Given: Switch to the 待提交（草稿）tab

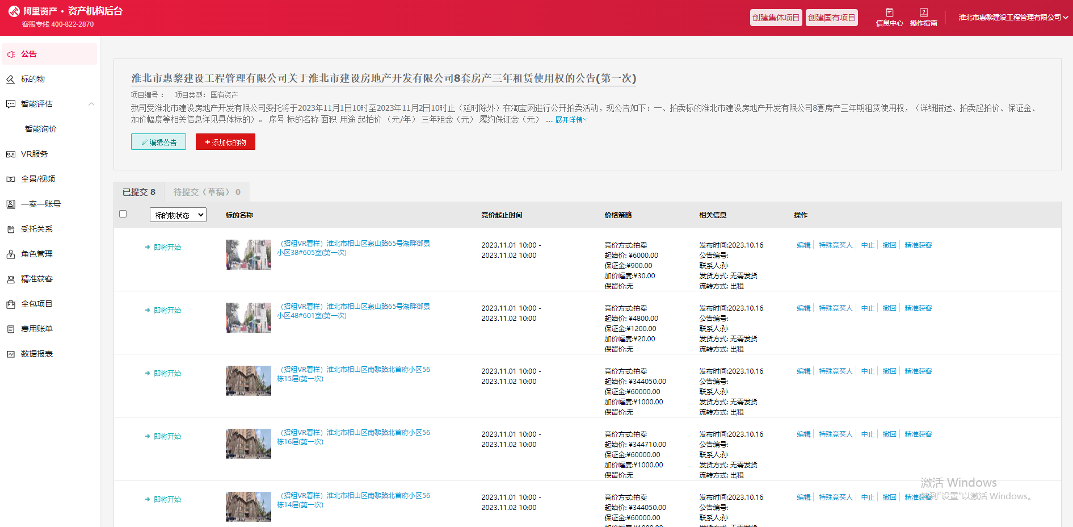Looking at the screenshot, I should pyautogui.click(x=207, y=193).
